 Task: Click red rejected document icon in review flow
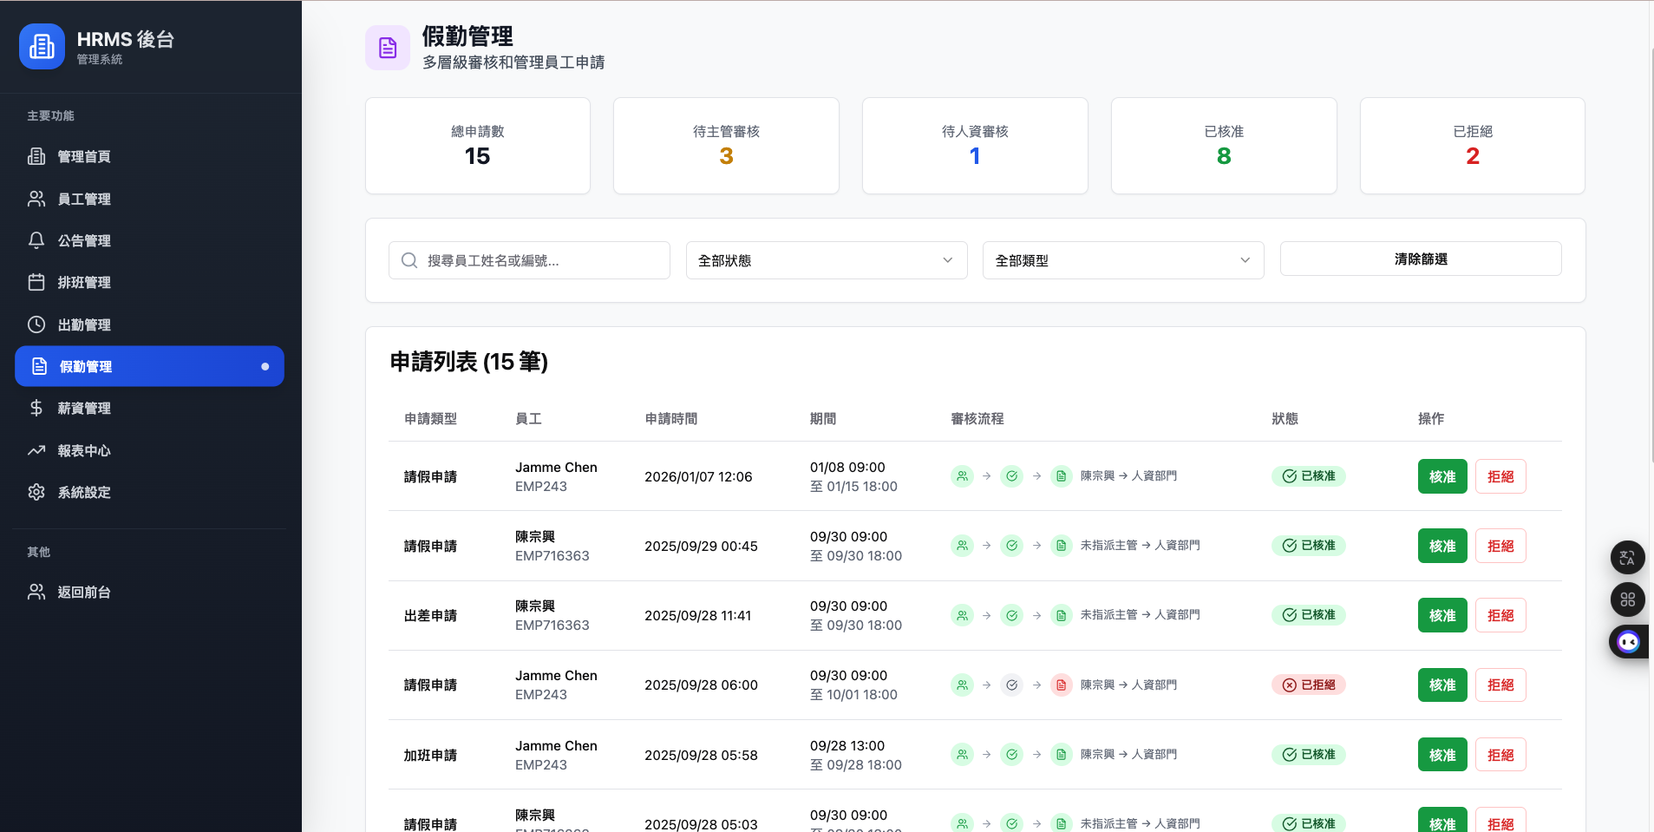(1061, 685)
